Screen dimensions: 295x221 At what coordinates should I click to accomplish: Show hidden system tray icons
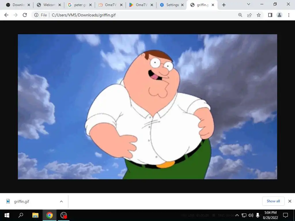pos(237,215)
